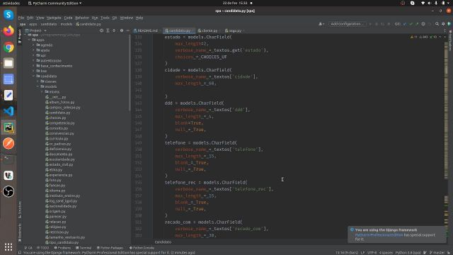Open the Refactor menu
Image resolution: width=453 pixels, height=255 pixels.
tap(82, 18)
